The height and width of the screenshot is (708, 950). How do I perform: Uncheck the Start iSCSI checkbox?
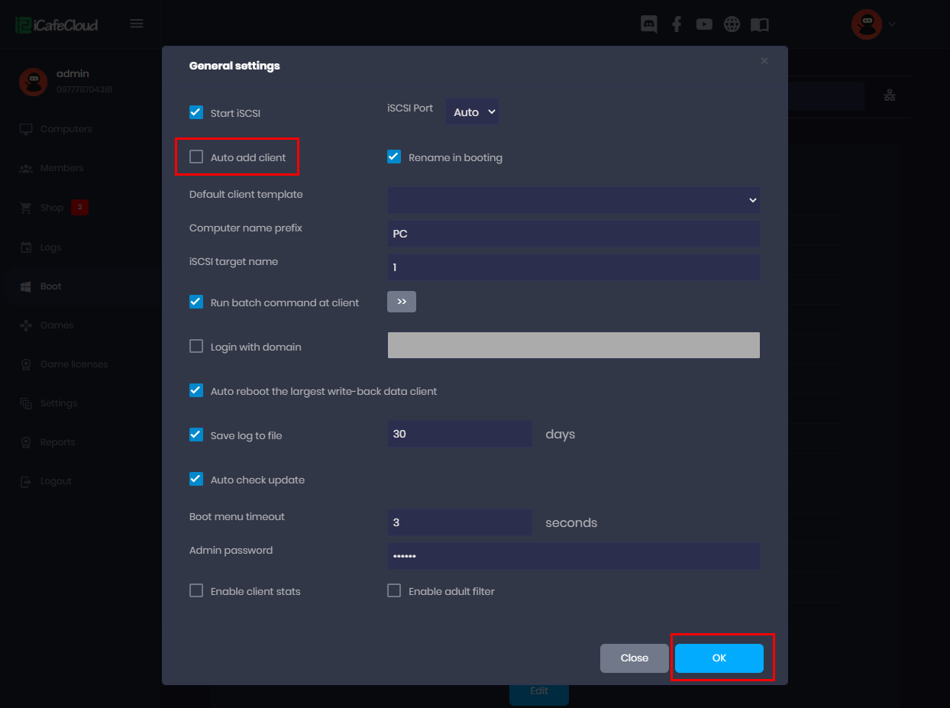[x=196, y=113]
